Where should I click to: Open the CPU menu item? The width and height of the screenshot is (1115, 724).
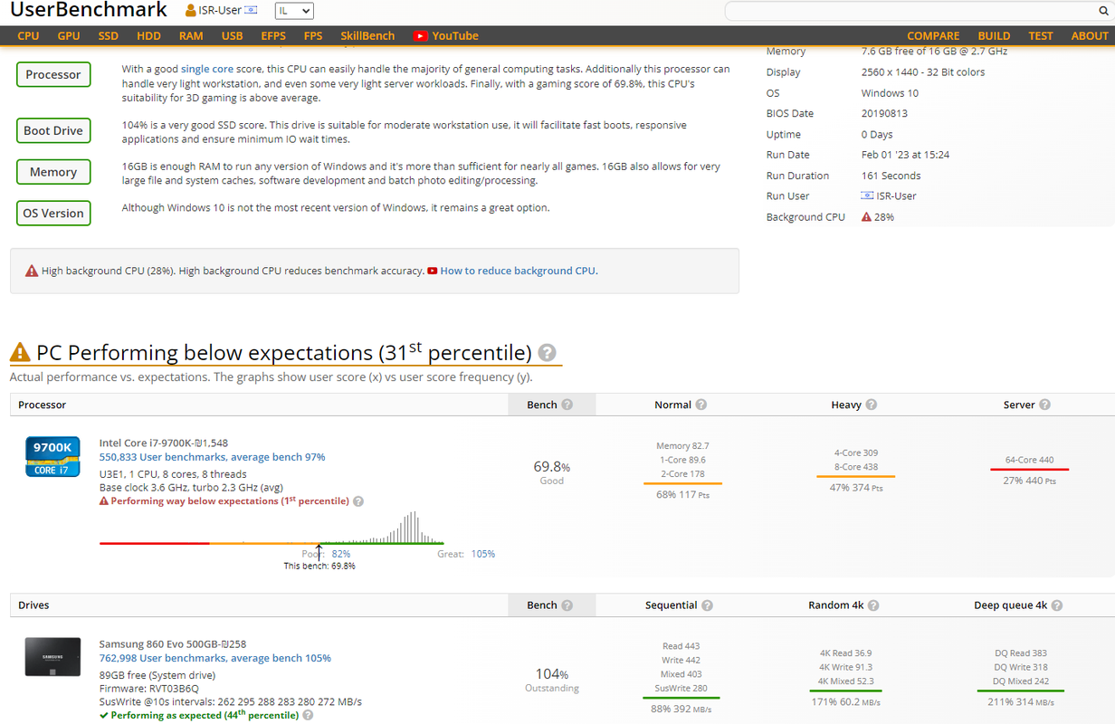[28, 36]
